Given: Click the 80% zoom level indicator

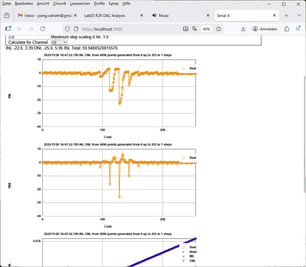Looking at the screenshot, I should point(206,29).
